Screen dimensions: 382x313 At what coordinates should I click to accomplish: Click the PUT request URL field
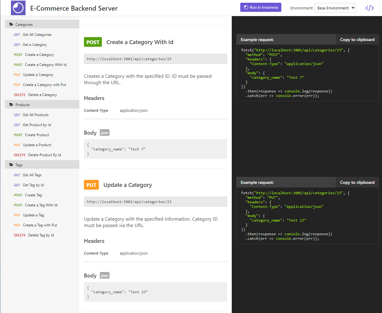click(155, 202)
